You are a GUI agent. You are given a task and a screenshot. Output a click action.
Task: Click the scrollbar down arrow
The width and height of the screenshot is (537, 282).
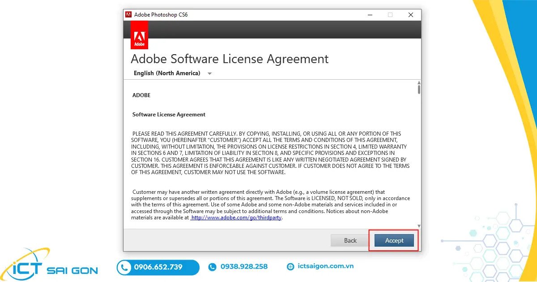418,226
